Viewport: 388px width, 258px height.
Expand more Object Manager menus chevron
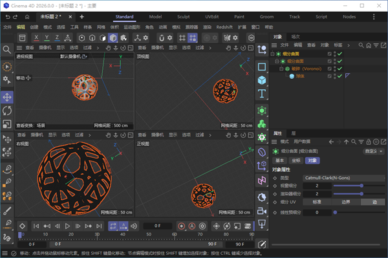pyautogui.click(x=349, y=45)
